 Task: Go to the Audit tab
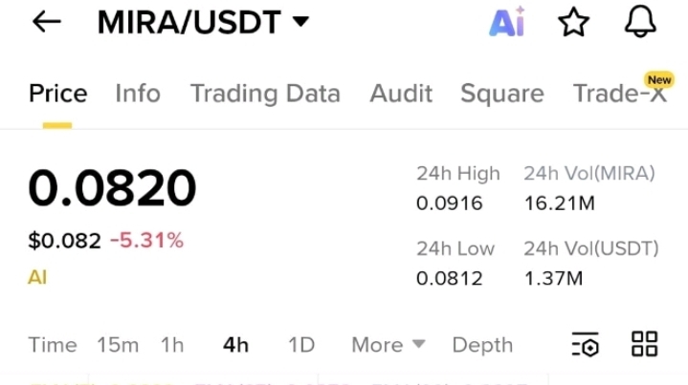click(401, 94)
